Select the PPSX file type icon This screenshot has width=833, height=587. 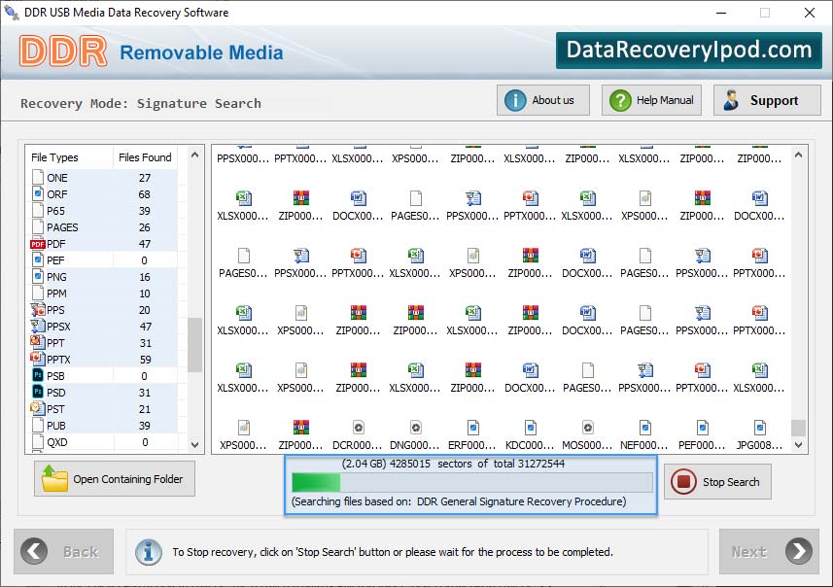tap(38, 327)
